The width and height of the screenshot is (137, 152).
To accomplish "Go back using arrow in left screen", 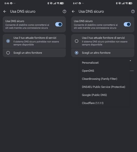I will [5, 11].
